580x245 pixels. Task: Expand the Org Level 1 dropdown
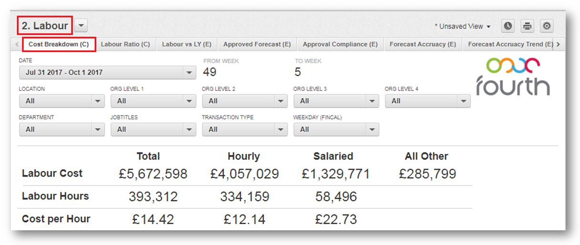coord(153,101)
